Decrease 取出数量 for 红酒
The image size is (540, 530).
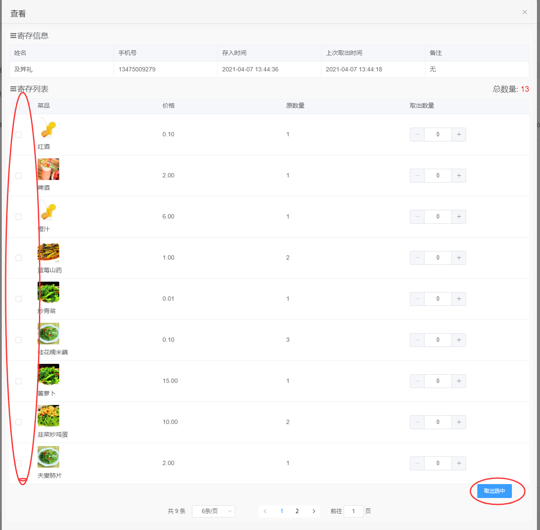coord(417,135)
